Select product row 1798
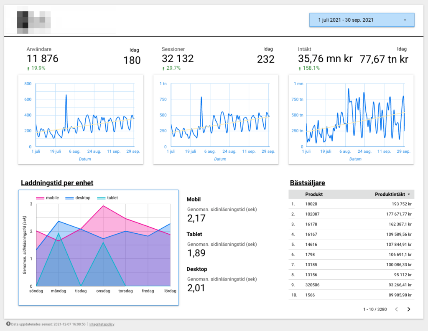428x331 pixels. click(x=351, y=254)
